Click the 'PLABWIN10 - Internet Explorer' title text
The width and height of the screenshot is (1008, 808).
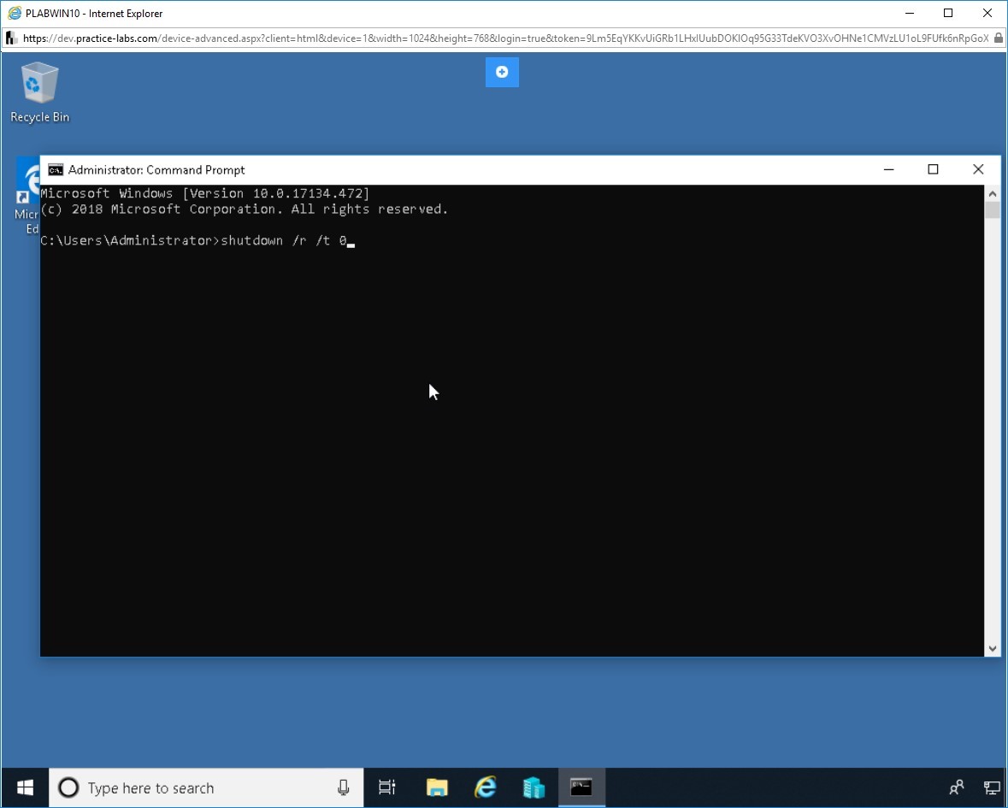[x=94, y=14]
